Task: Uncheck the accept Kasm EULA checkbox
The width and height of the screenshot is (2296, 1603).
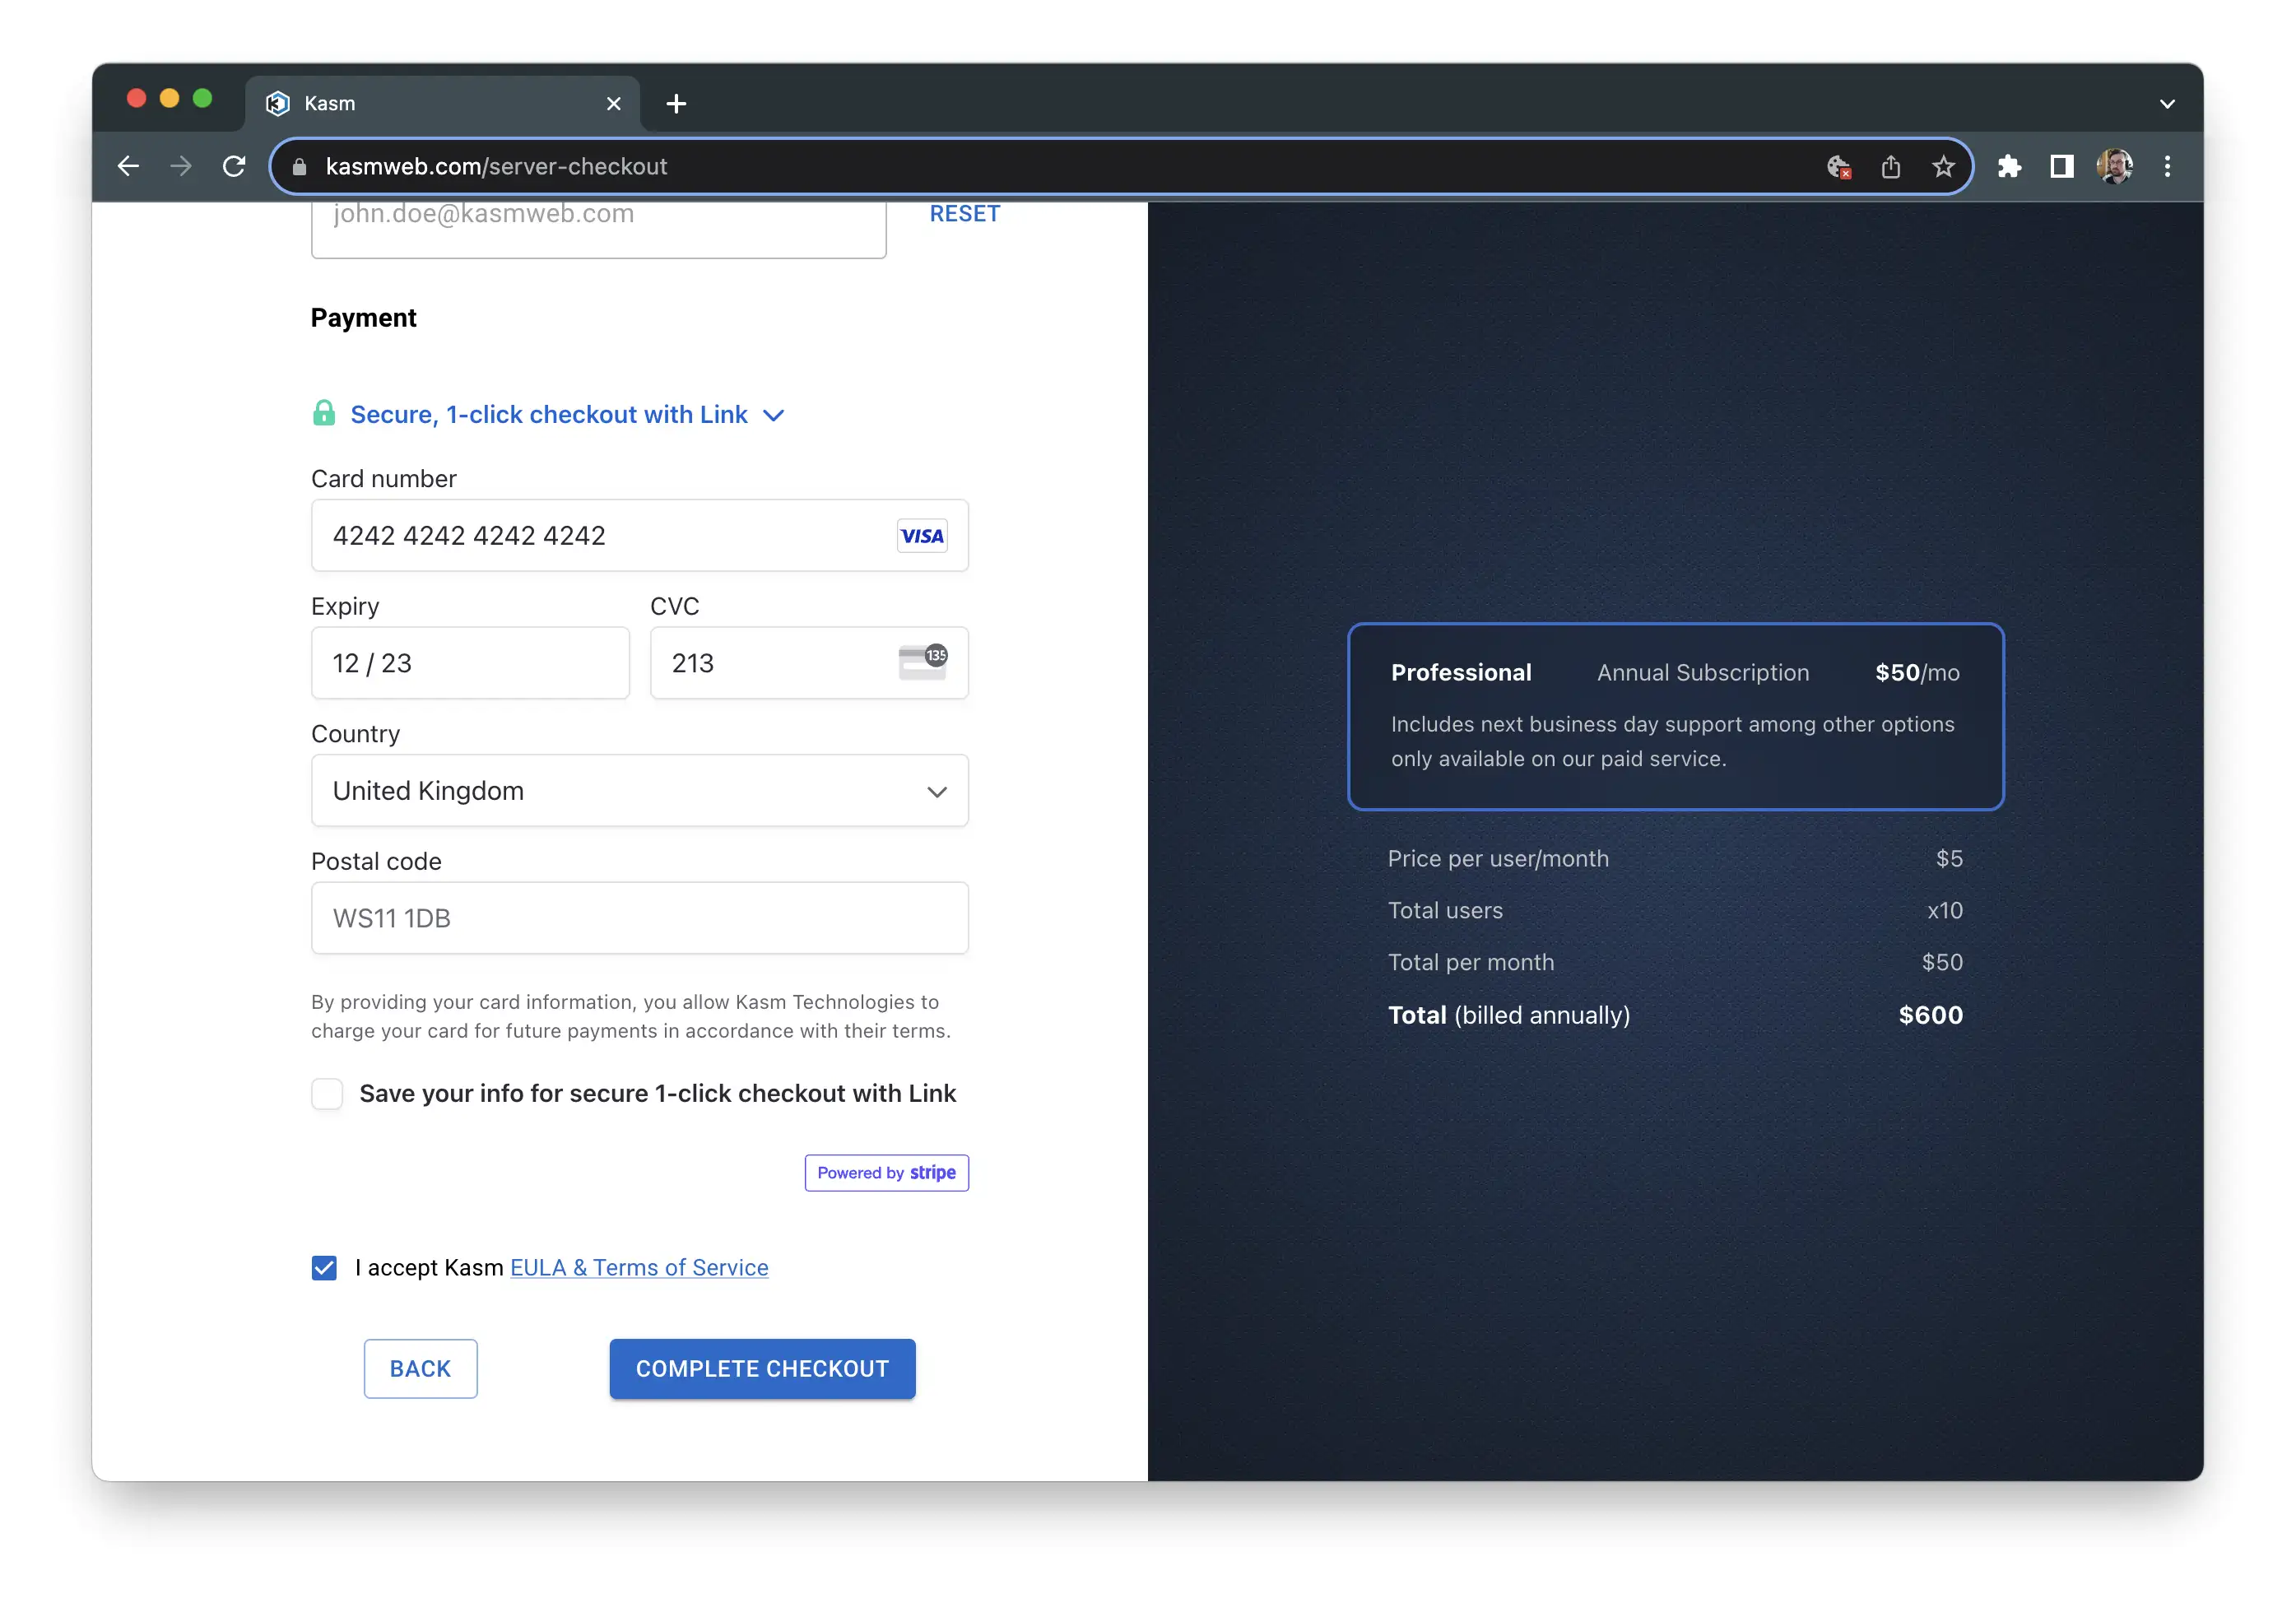Action: 324,1267
